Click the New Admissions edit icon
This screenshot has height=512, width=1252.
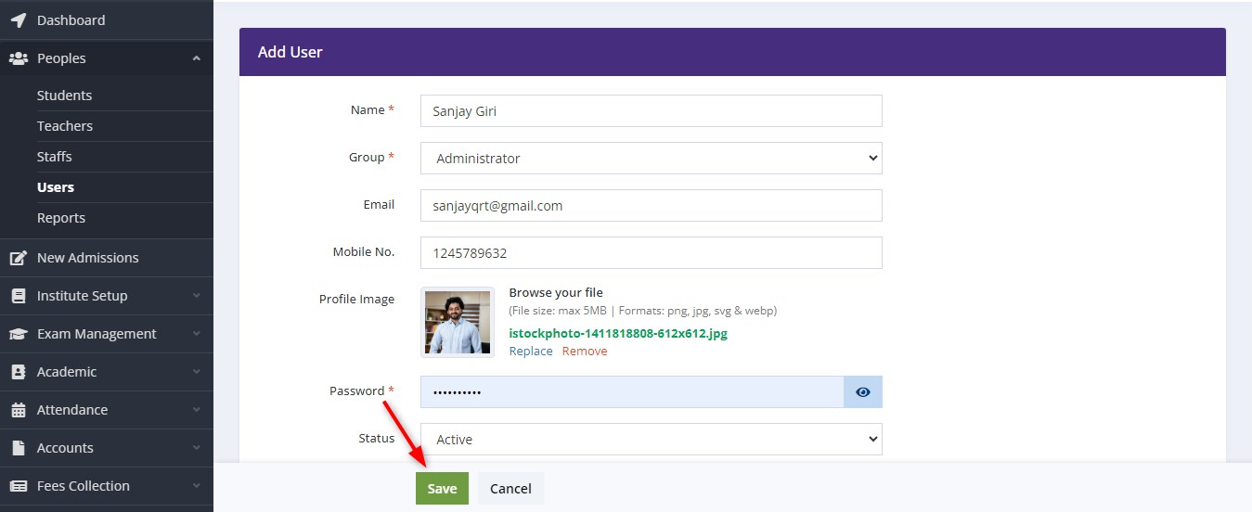pos(19,257)
